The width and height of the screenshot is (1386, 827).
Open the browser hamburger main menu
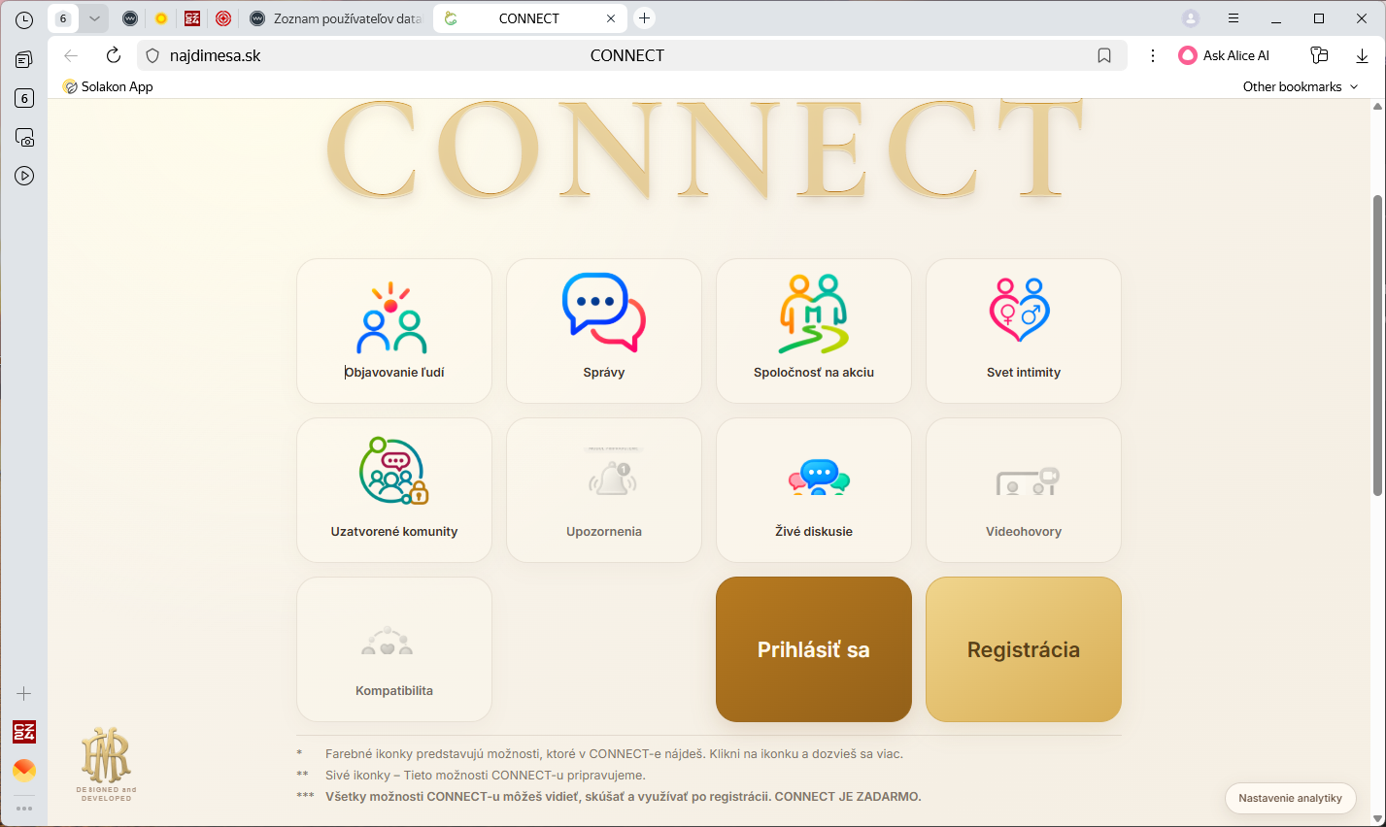click(x=1234, y=18)
